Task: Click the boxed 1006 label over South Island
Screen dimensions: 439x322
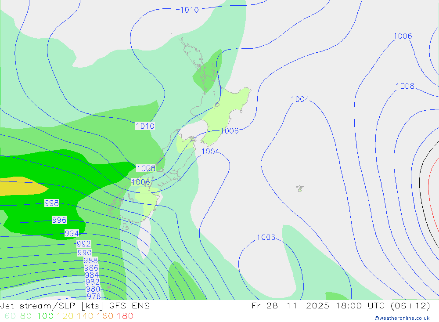Action: tap(141, 182)
